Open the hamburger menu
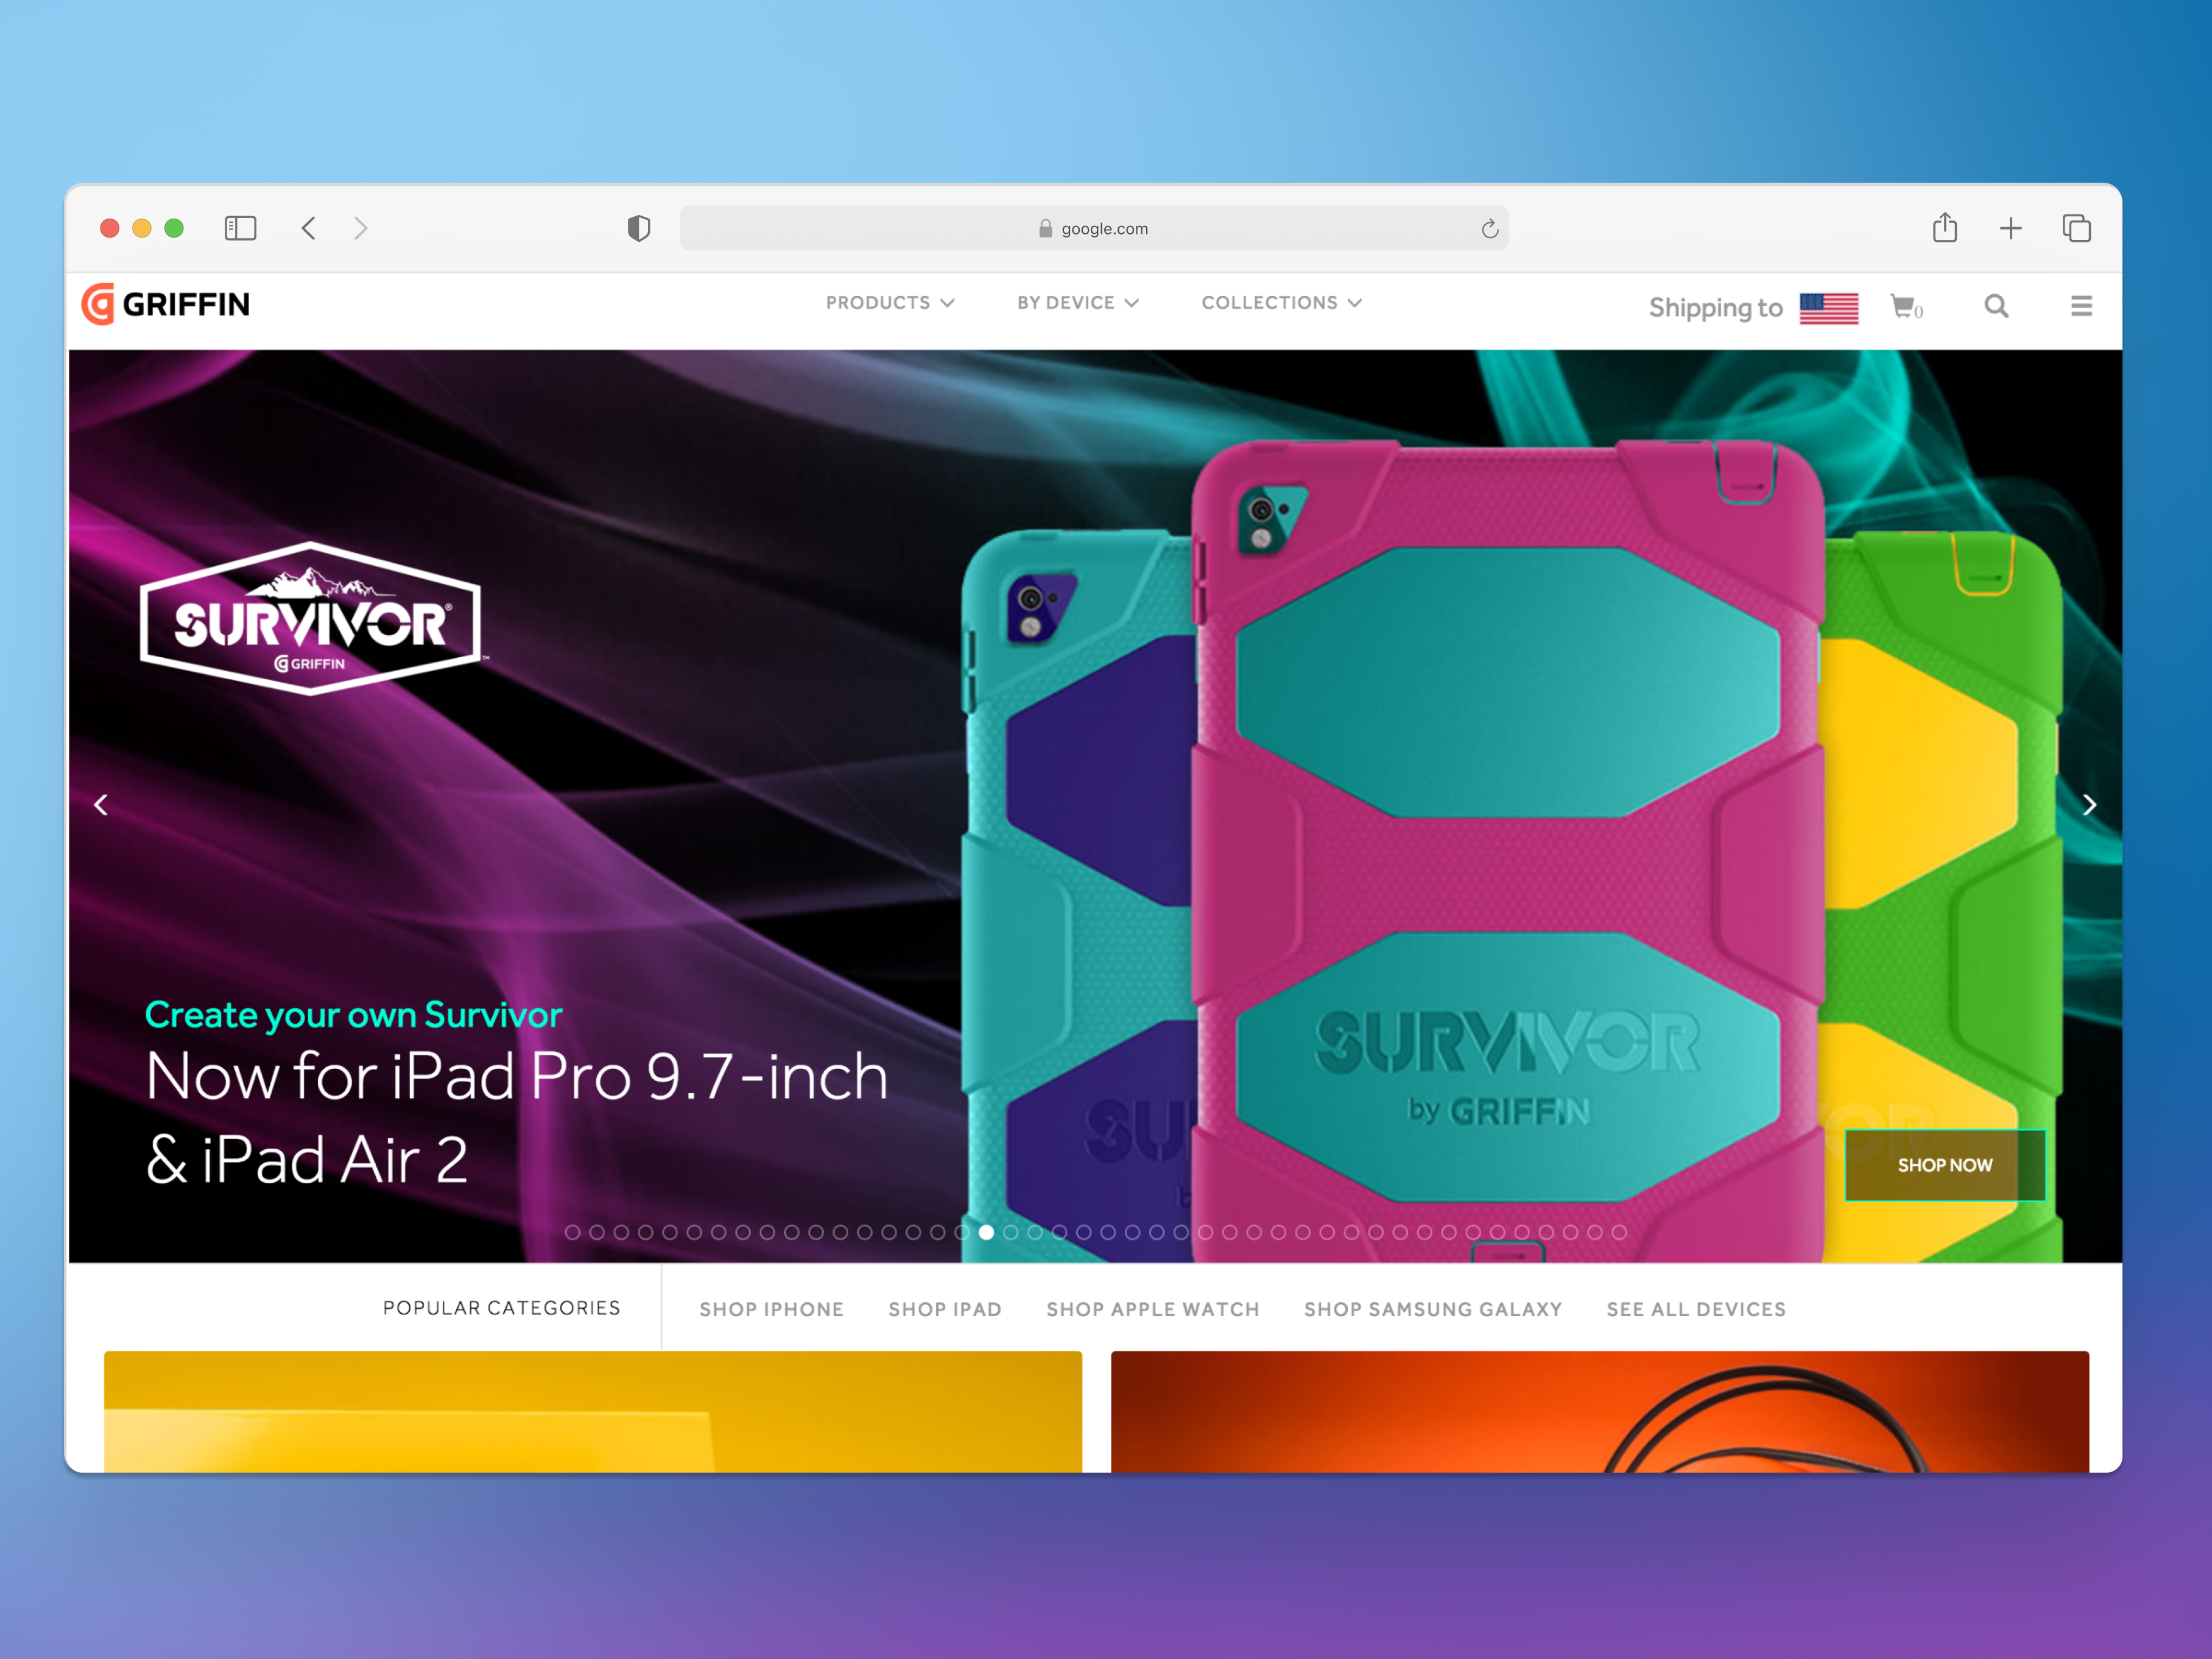 coord(2081,306)
